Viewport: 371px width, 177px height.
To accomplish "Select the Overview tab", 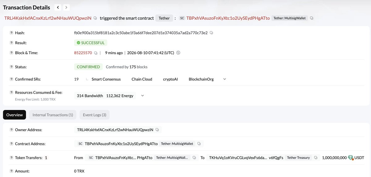I will coord(15,115).
